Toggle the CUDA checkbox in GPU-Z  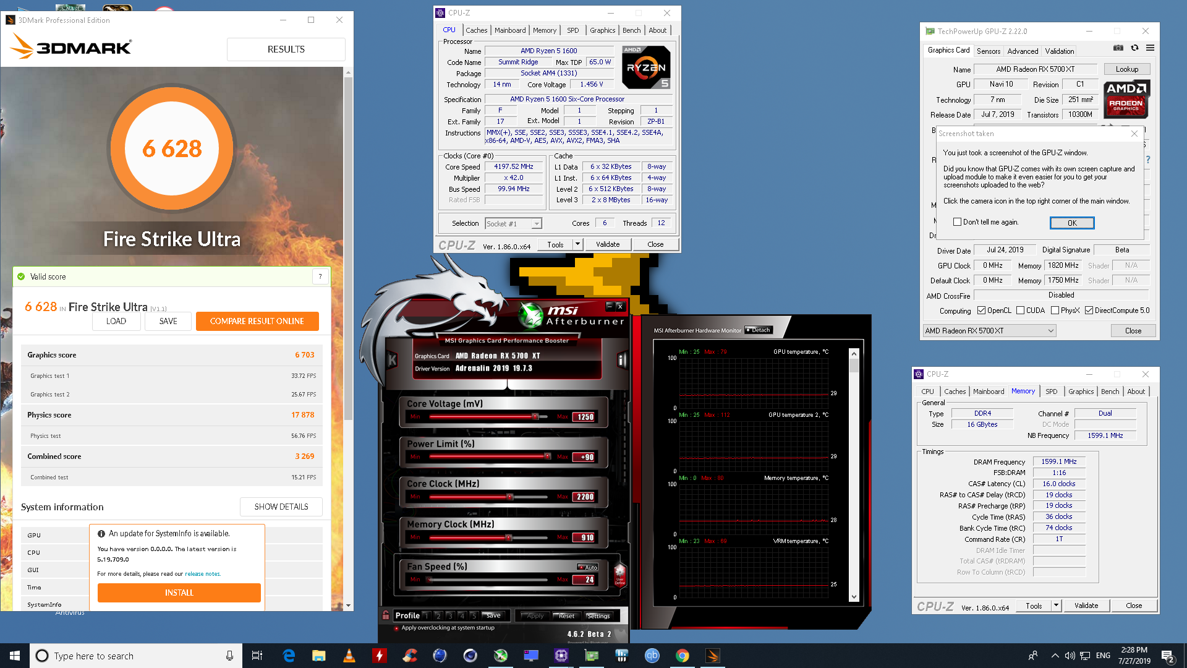click(1020, 310)
